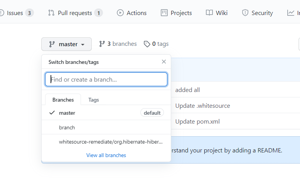Screen dimensions: 300x179
Task: Click the Actions play icon
Action: [120, 13]
